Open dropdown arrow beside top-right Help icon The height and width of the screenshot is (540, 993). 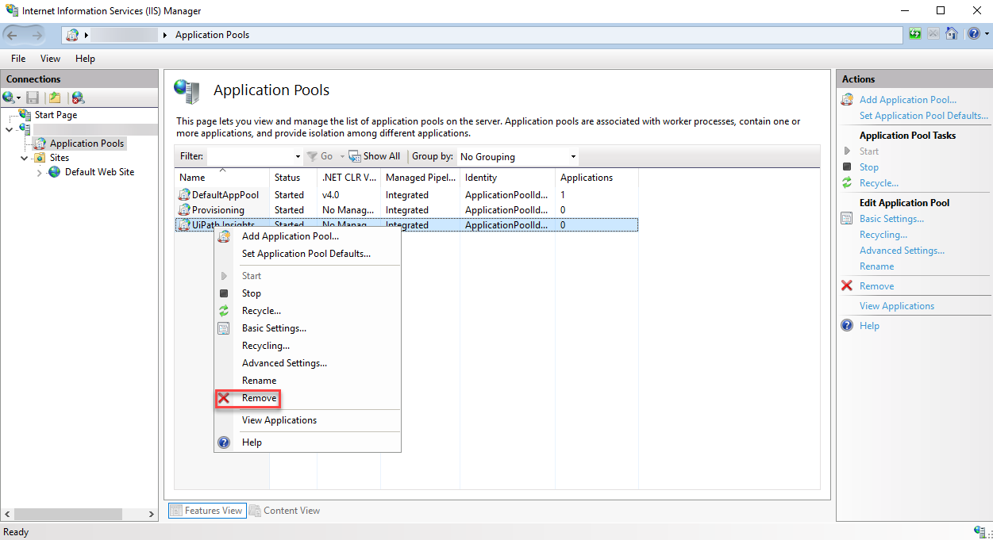987,34
